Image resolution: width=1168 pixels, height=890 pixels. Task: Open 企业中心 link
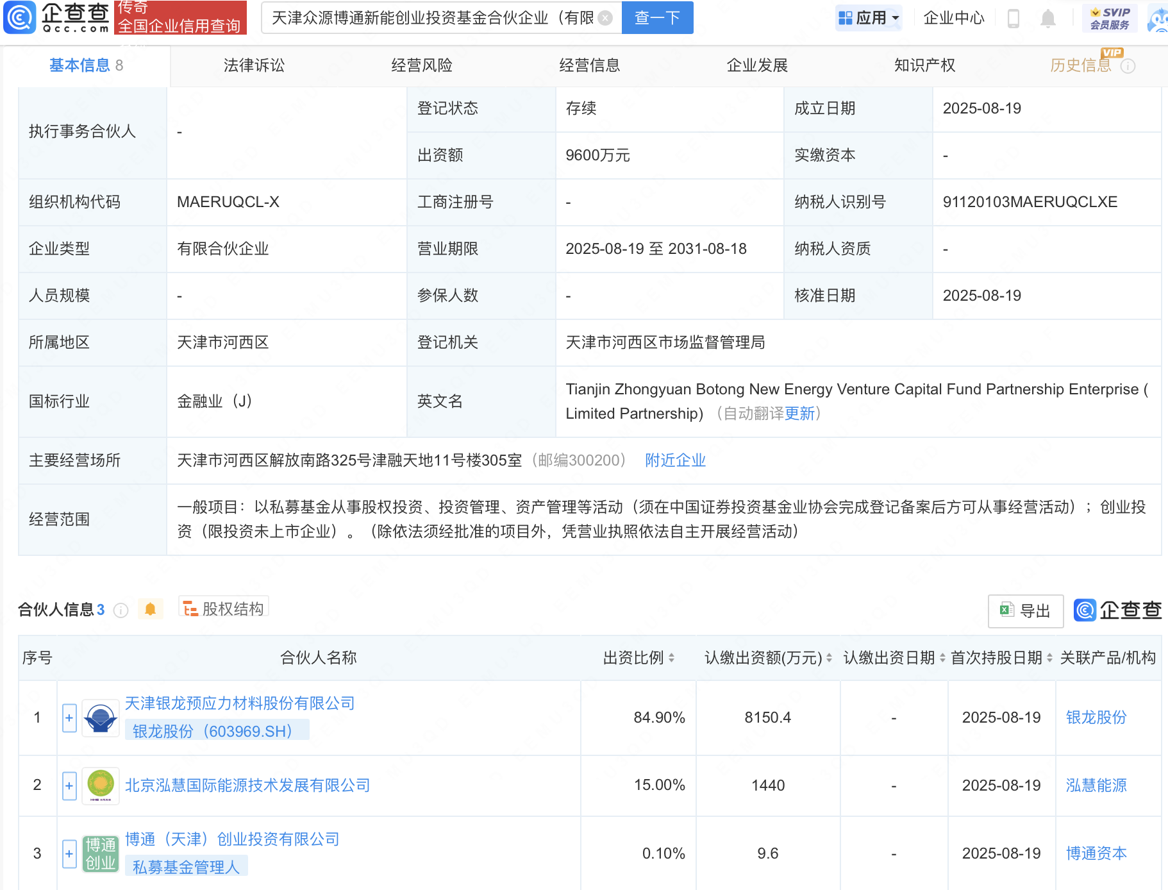point(954,18)
